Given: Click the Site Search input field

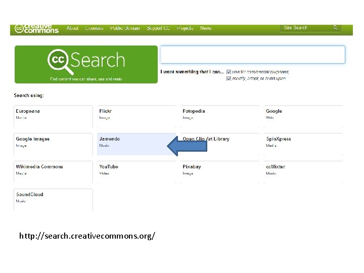Looking at the screenshot, I should pyautogui.click(x=310, y=28).
